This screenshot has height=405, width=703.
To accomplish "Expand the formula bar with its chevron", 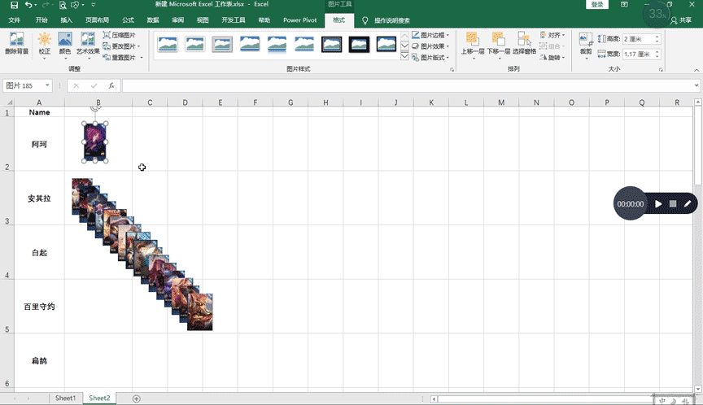I will [696, 85].
